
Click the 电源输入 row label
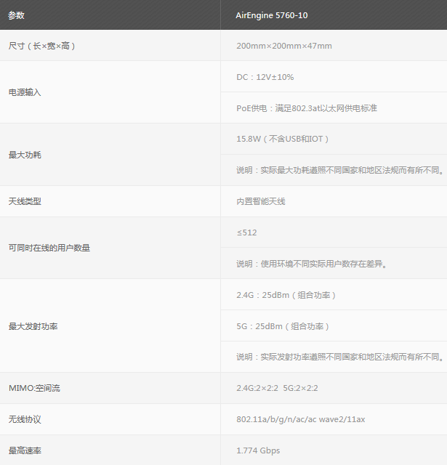[x=25, y=92]
